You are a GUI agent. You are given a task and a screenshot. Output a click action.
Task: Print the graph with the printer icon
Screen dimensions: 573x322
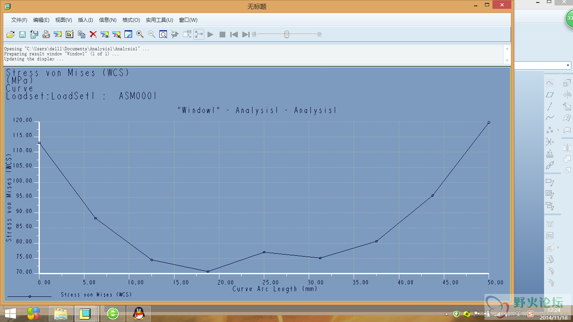pyautogui.click(x=46, y=34)
